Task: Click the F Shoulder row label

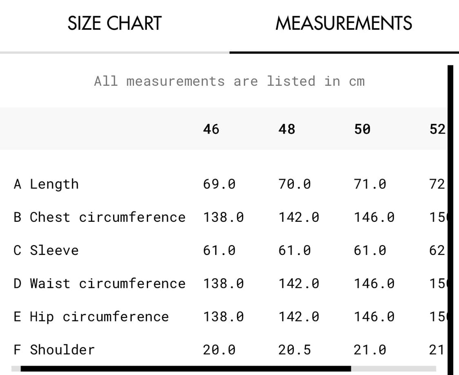Action: click(54, 350)
